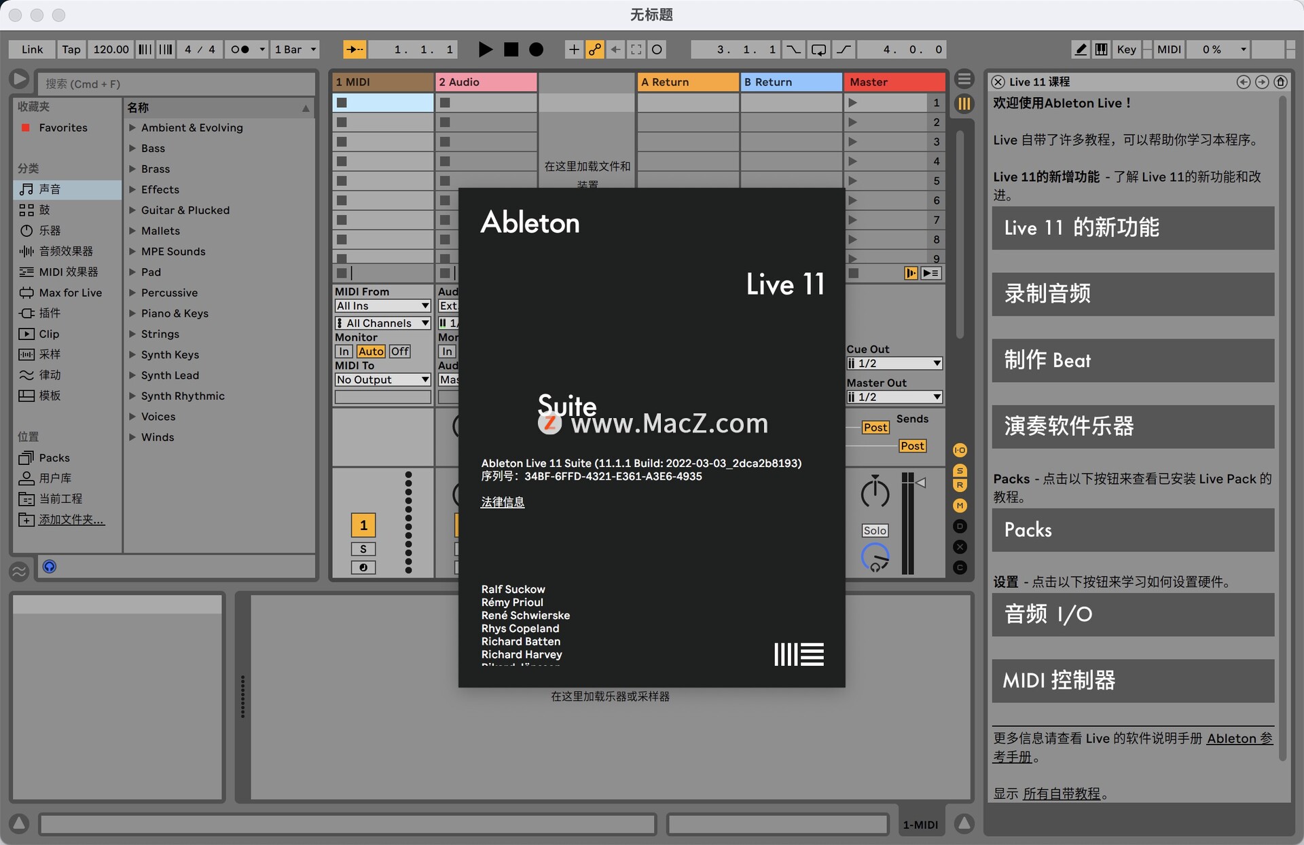The image size is (1304, 845).
Task: Switch to Arrangement view icon
Action: (964, 79)
